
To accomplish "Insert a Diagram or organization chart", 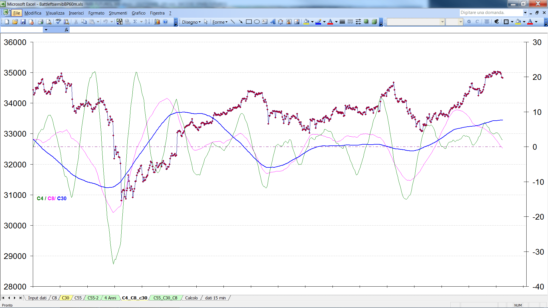I will pos(281,22).
